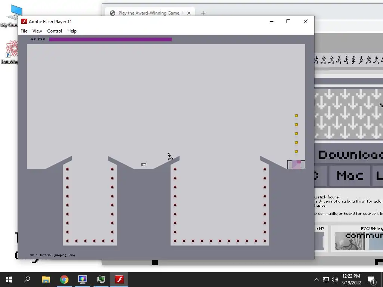
Task: Open the View menu in Flash Player
Action: click(37, 31)
